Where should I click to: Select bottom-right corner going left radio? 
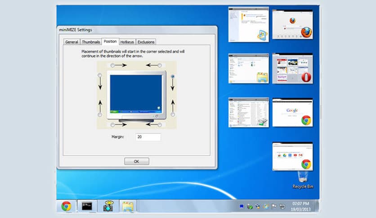(160, 125)
